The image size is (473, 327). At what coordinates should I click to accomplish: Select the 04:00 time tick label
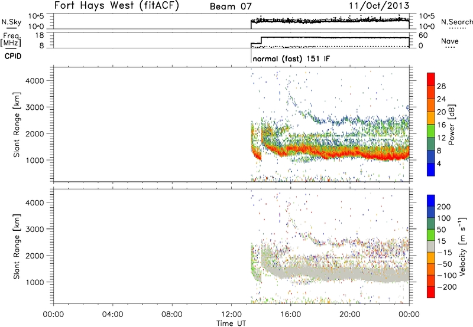point(113,315)
